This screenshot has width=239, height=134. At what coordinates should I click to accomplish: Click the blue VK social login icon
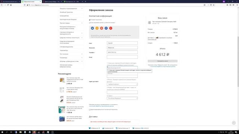pos(92,28)
